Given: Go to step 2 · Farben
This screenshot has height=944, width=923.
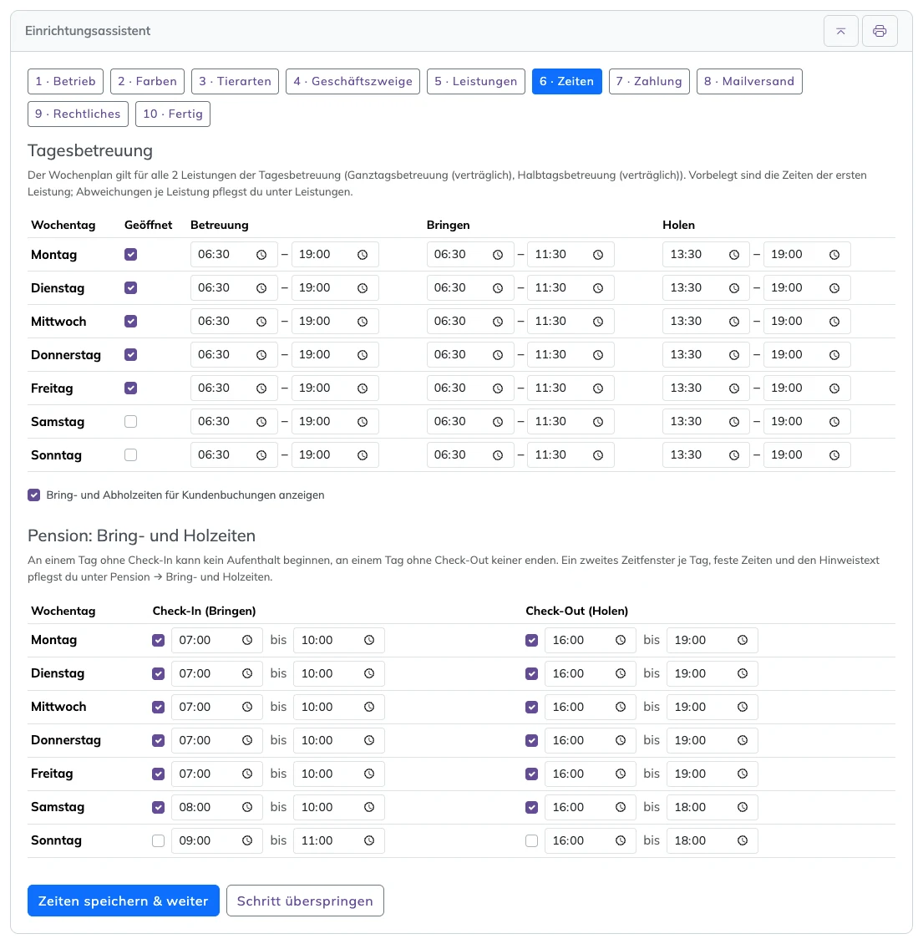Looking at the screenshot, I should (148, 81).
